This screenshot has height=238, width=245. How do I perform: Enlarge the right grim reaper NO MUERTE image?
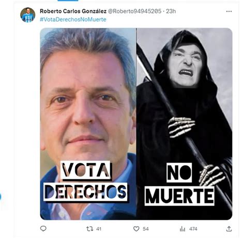click(185, 124)
